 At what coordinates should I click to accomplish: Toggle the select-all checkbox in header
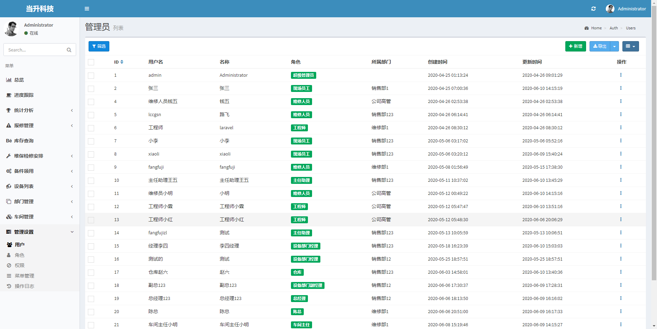pos(91,62)
